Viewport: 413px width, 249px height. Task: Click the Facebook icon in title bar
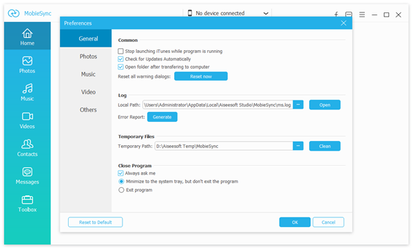[x=337, y=14]
